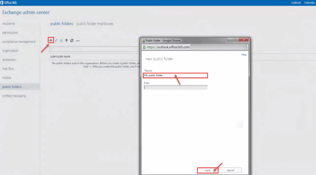Click the Edit pencil icon in the toolbar
316x175 pixels.
coord(56,40)
